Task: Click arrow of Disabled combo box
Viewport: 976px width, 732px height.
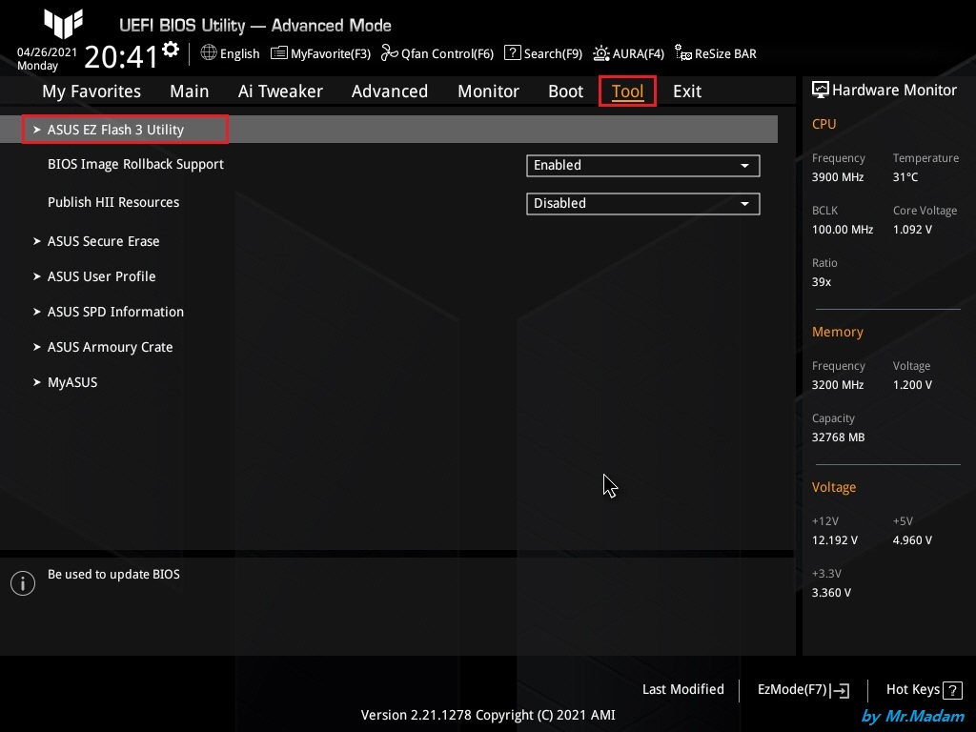Action: (744, 204)
